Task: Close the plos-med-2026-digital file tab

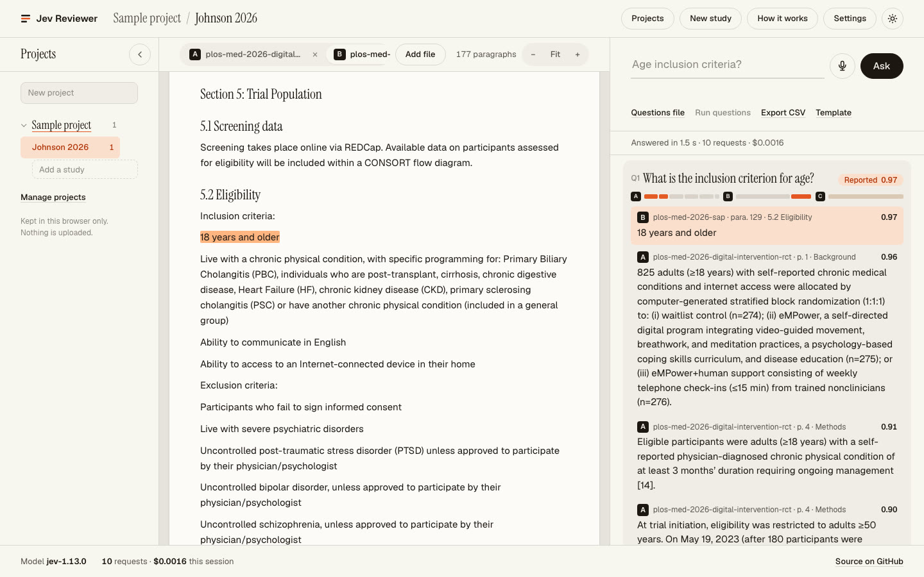Action: point(315,54)
